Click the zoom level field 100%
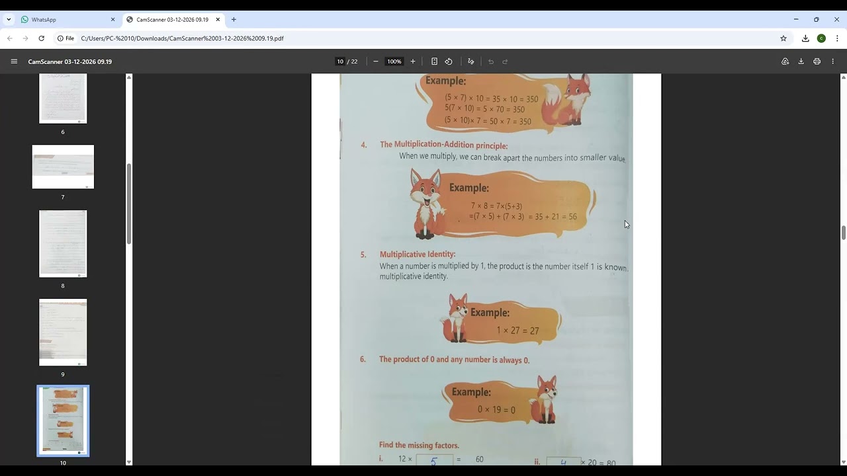The height and width of the screenshot is (476, 847). click(x=394, y=61)
